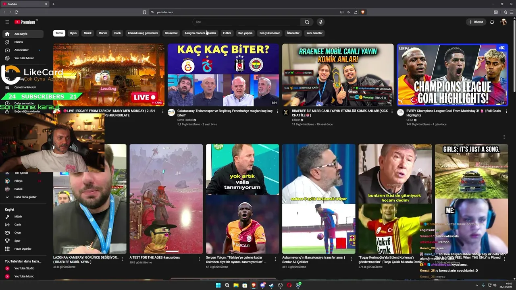Reload the page in browser toolbar
Viewport: 516px width, 290px height.
point(17,12)
